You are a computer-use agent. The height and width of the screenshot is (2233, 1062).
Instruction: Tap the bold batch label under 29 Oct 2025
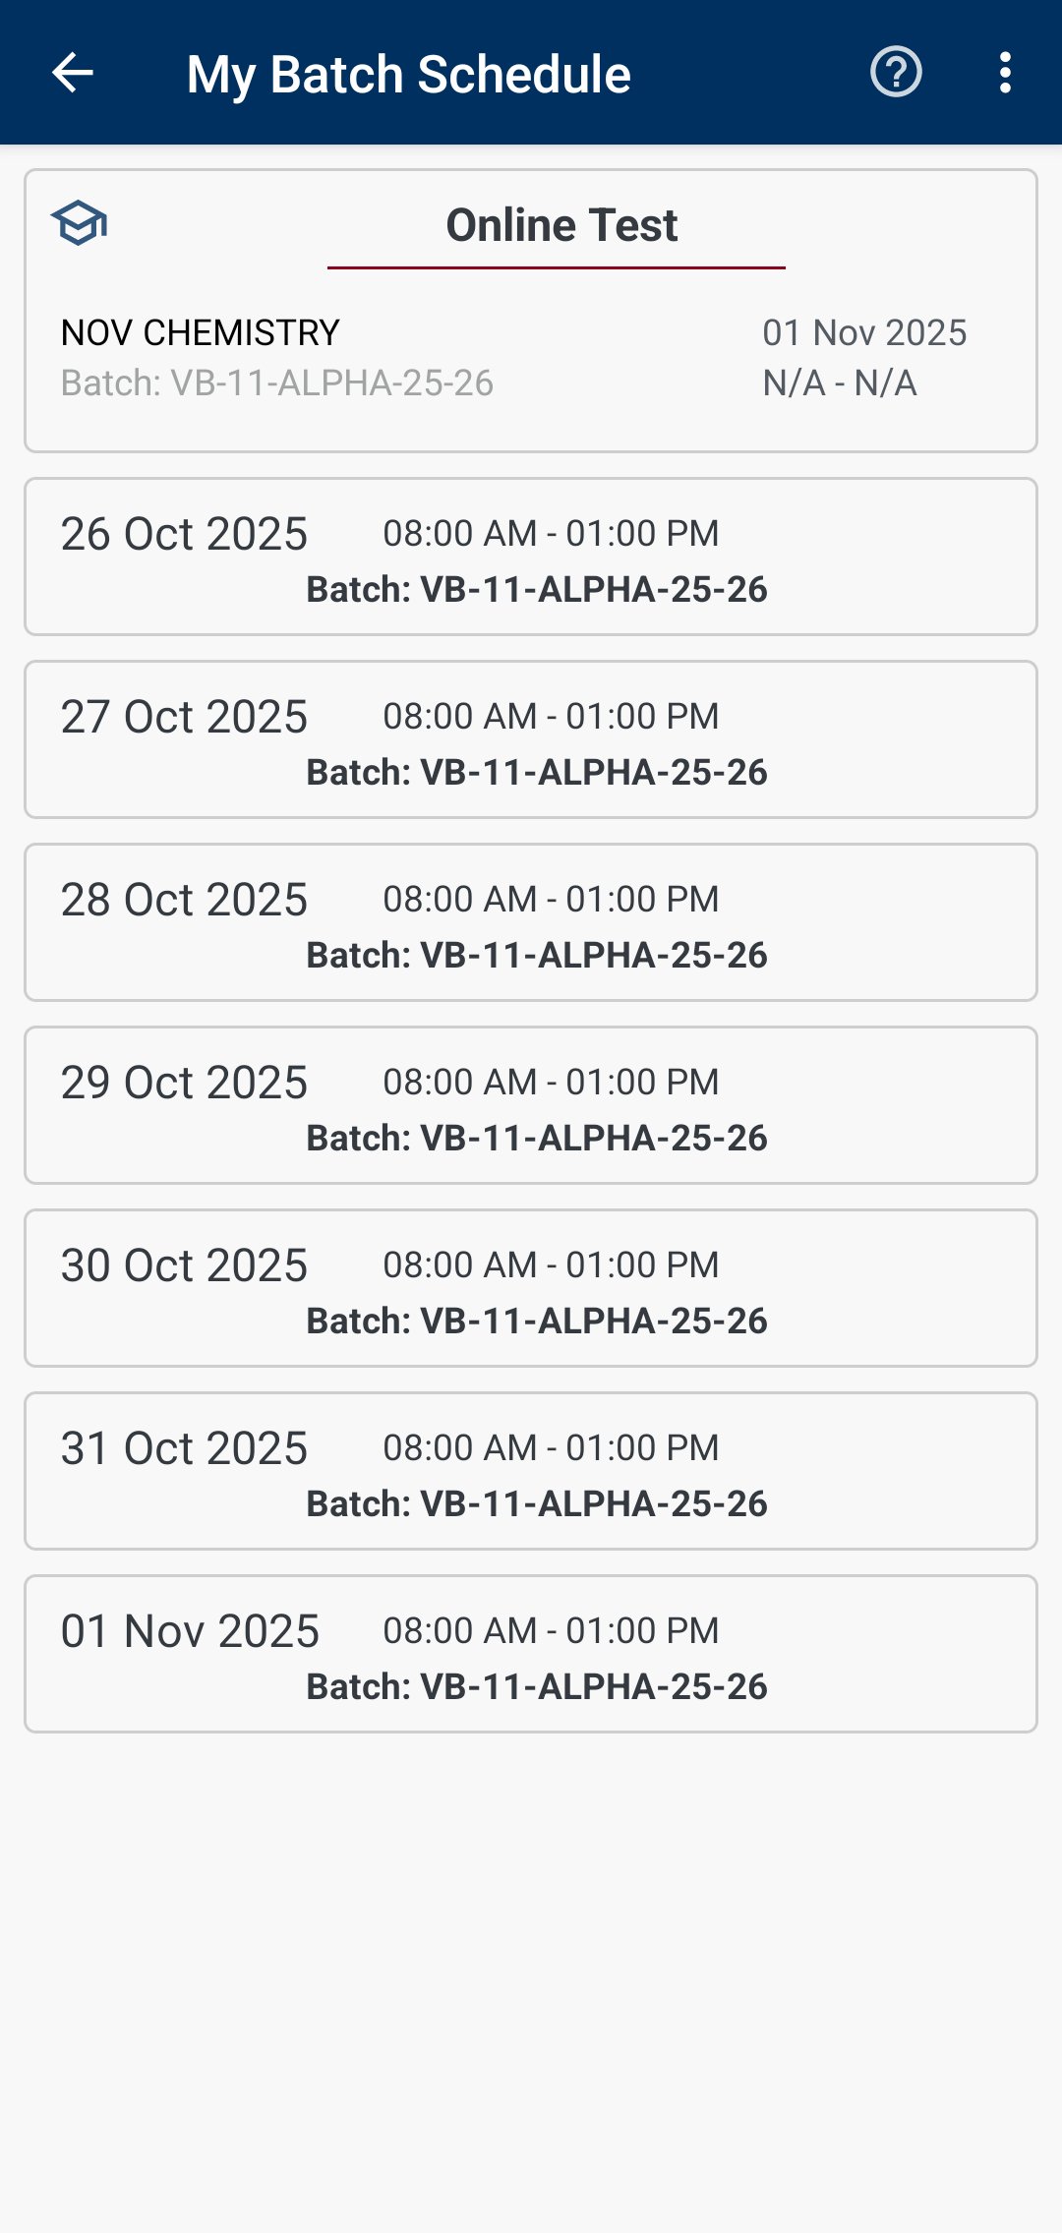point(537,1138)
